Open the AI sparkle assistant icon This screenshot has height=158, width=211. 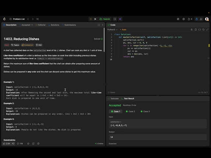click(120, 19)
